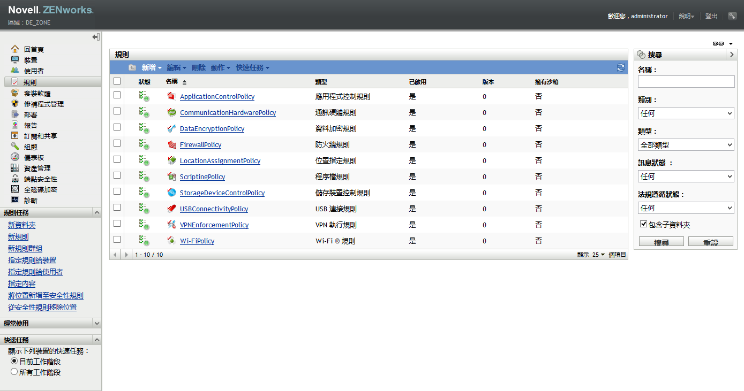The height and width of the screenshot is (391, 744).
Task: Click the 搜尋 button in search panel
Action: (662, 242)
